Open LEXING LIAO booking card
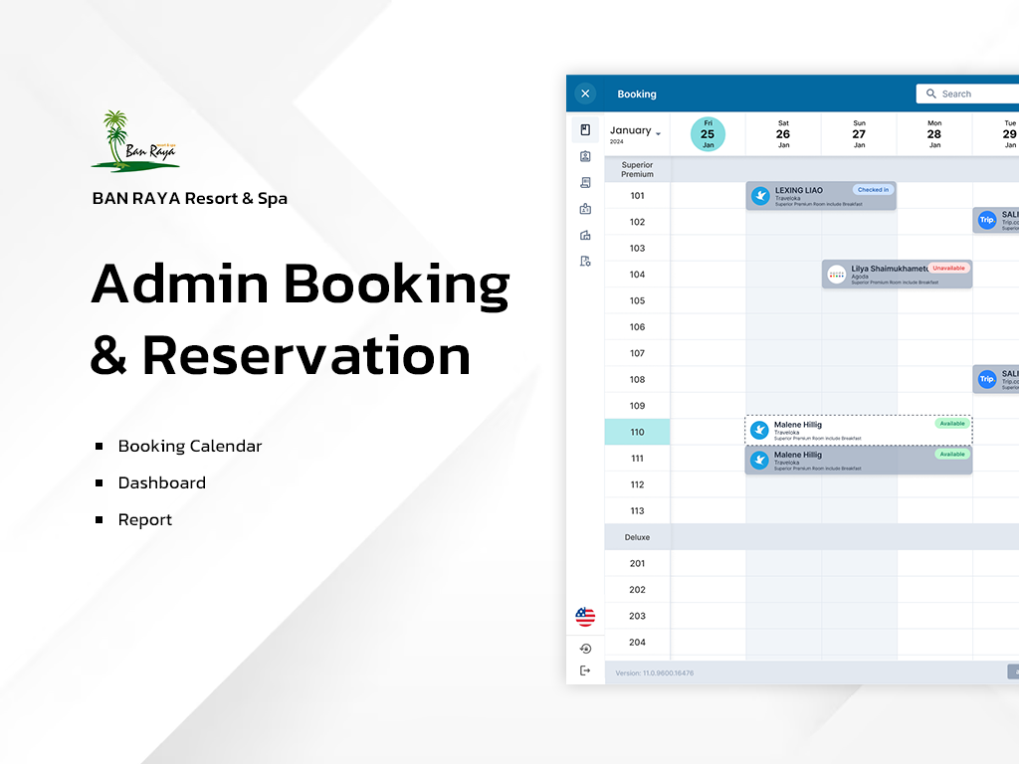The height and width of the screenshot is (764, 1019). (x=821, y=196)
